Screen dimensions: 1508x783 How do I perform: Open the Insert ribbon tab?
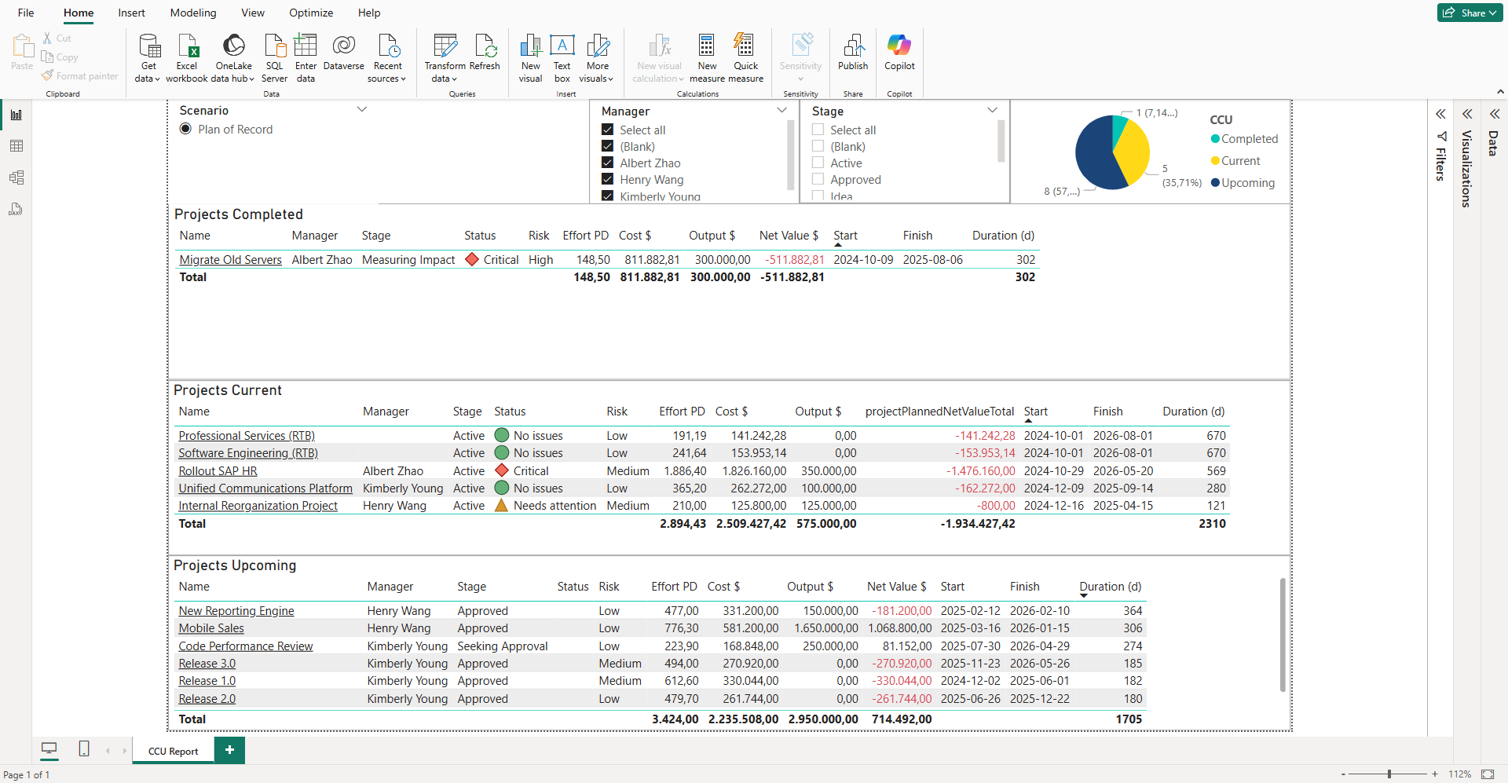[x=131, y=13]
